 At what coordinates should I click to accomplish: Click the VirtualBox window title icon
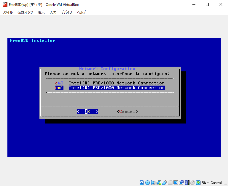click(x=5, y=4)
